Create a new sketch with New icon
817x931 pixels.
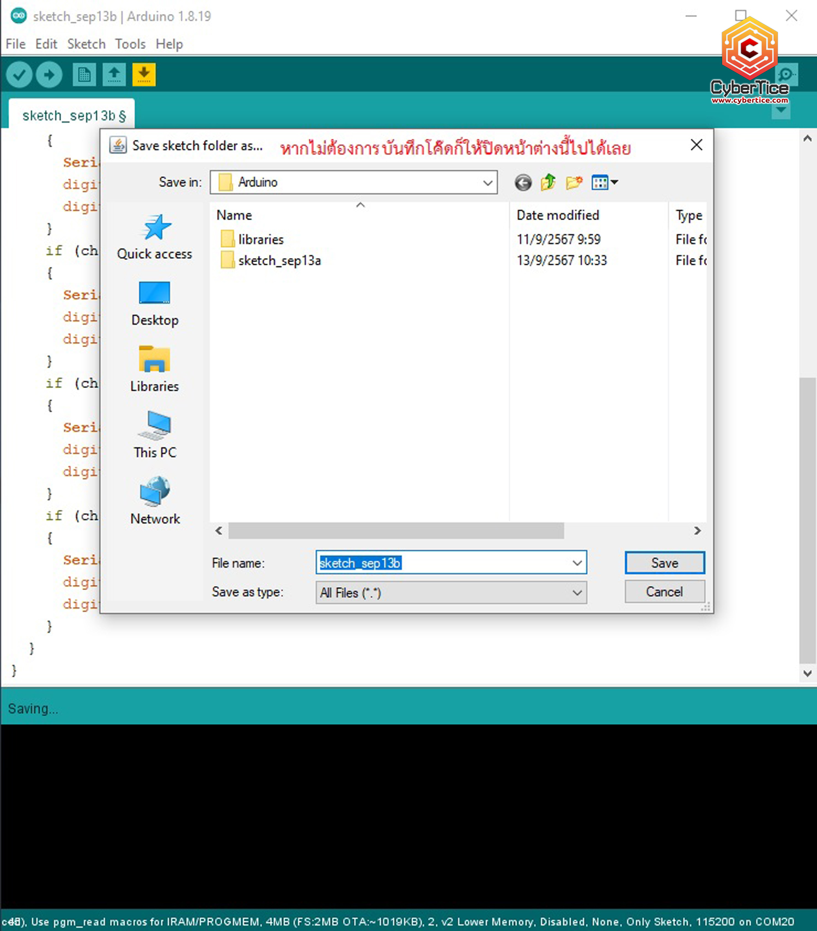[84, 75]
